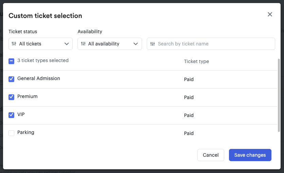Click Save changes button
Screen dimensions: 284x173
[250, 155]
